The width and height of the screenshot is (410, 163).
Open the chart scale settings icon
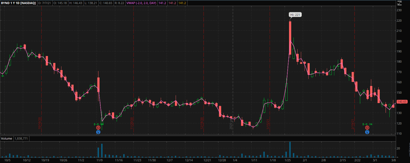(399, 3)
